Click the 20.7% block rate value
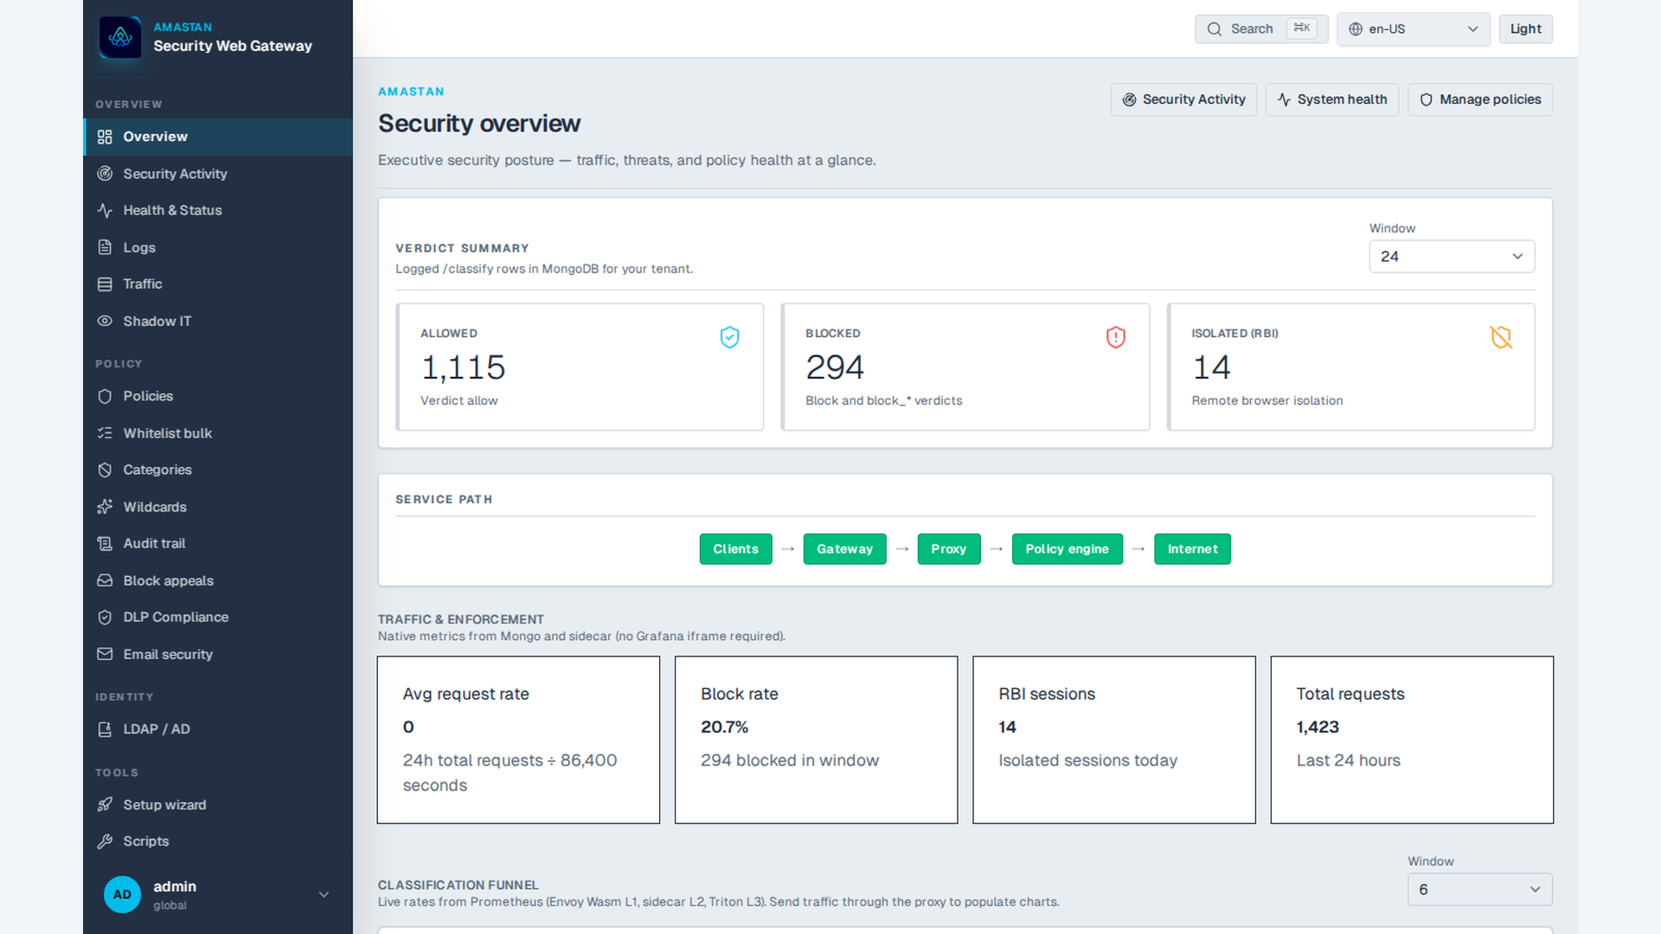1661x934 pixels. (724, 727)
